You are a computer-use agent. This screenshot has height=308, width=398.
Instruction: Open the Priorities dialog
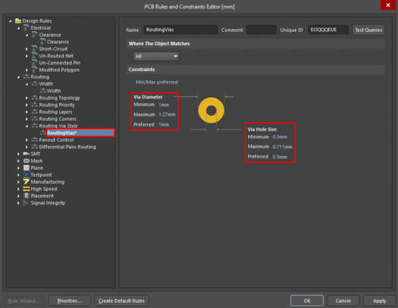[69, 301]
